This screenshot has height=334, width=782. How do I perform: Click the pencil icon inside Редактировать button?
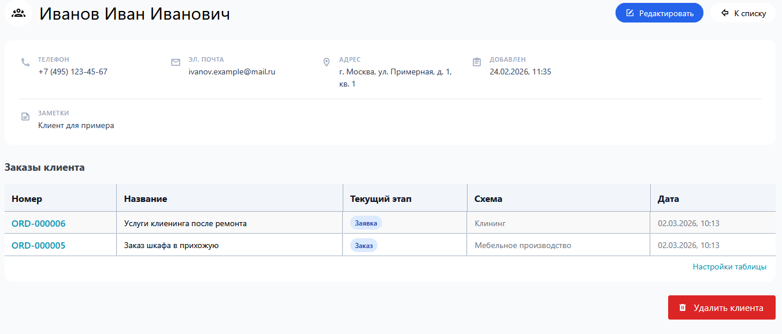pyautogui.click(x=631, y=12)
